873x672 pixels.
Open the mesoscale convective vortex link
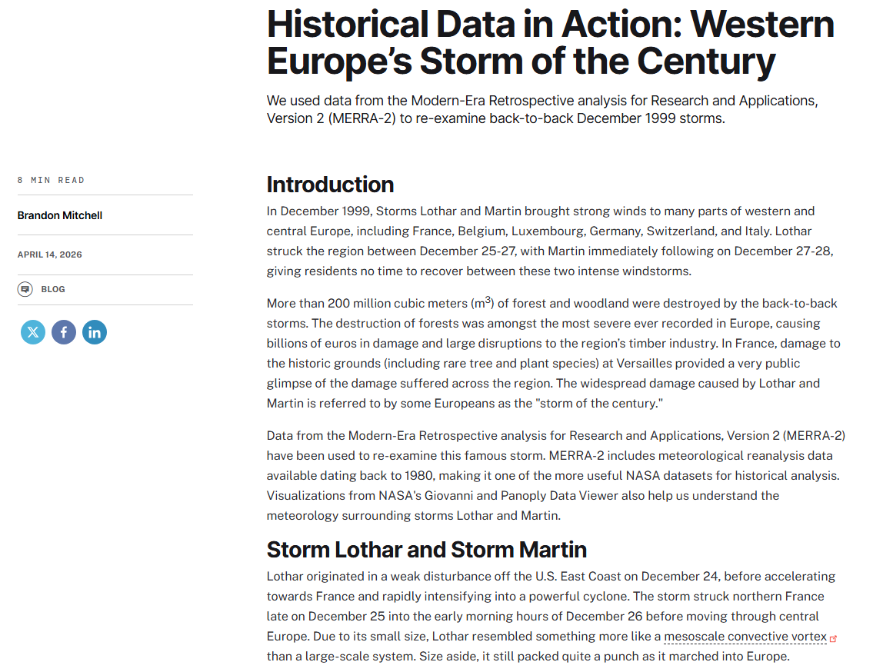[x=745, y=636]
